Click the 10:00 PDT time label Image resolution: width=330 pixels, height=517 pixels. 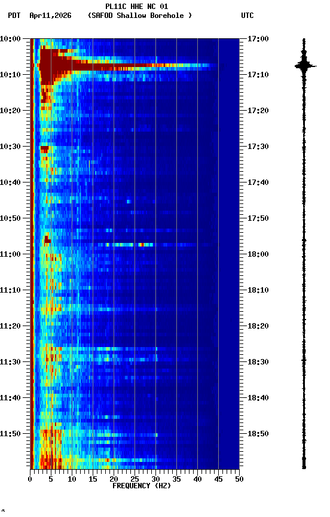pyautogui.click(x=10, y=39)
